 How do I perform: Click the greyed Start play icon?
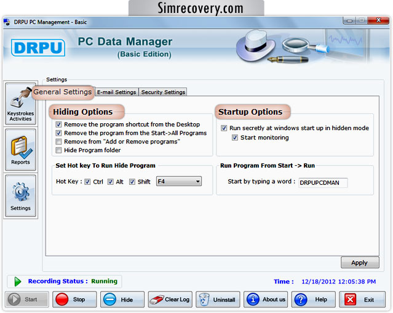(14, 299)
